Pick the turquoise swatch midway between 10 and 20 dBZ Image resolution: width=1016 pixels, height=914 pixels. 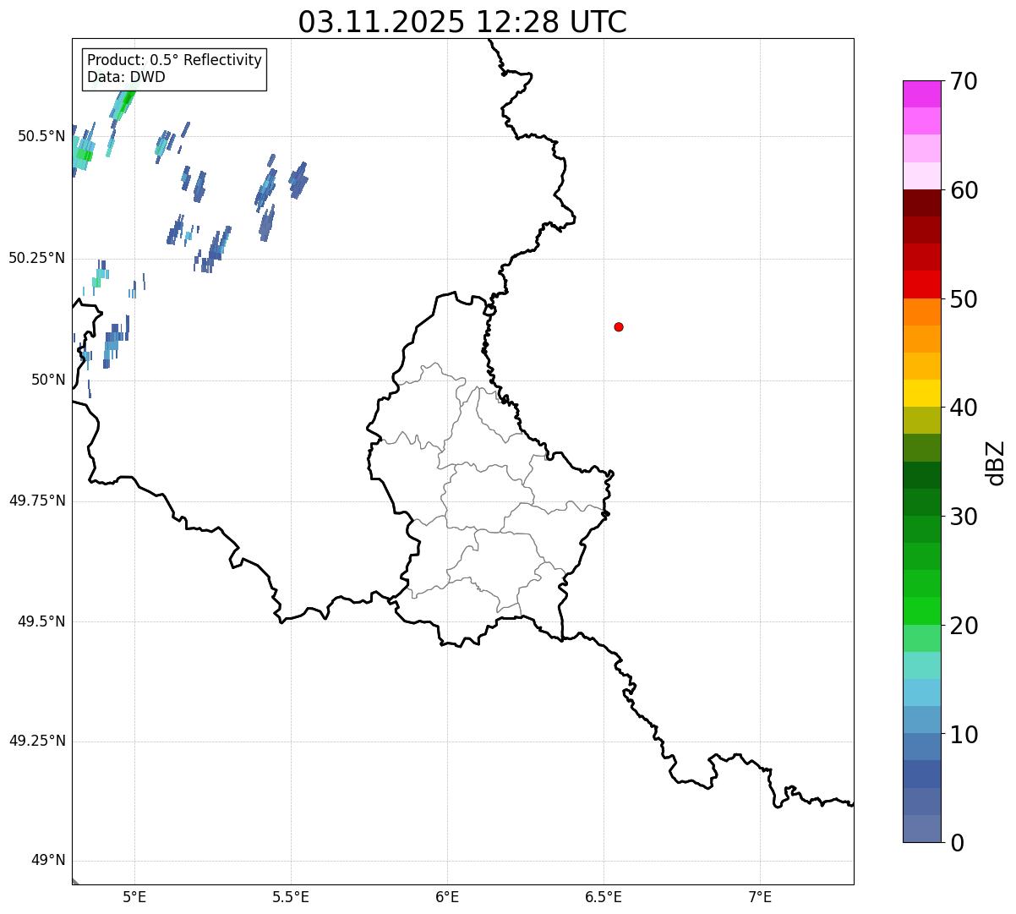922,665
